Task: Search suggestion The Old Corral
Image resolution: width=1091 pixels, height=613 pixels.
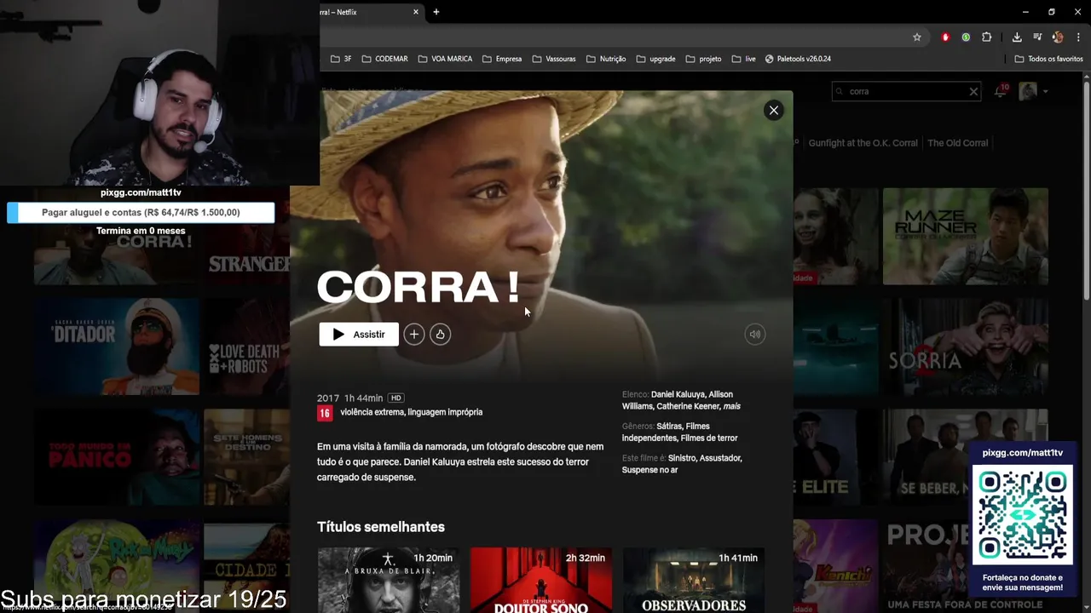Action: [x=957, y=143]
